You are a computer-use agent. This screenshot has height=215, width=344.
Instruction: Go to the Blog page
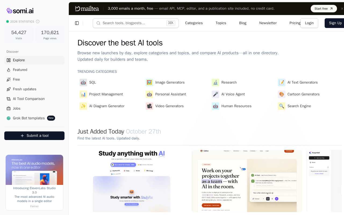tap(243, 23)
